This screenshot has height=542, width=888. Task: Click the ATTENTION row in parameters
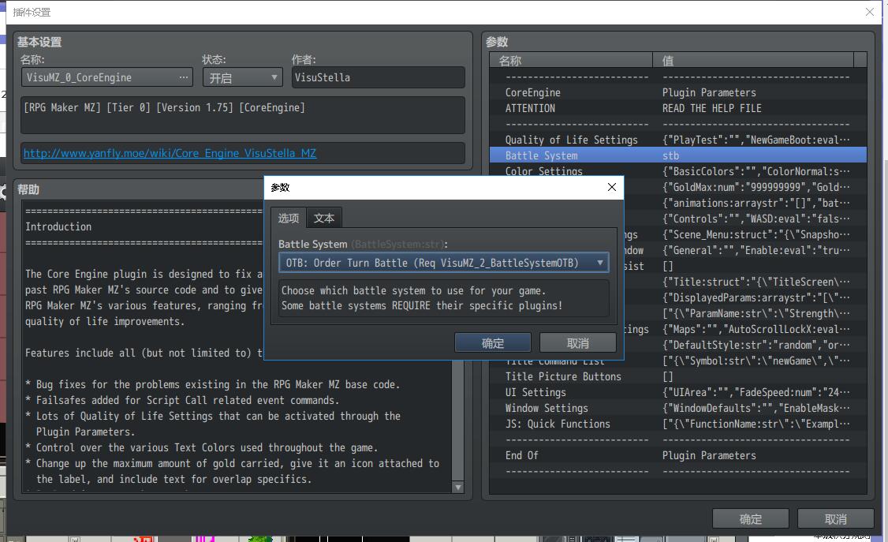678,108
